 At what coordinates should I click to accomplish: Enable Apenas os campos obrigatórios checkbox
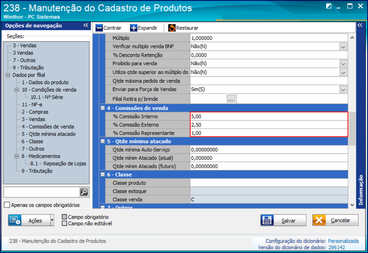pyautogui.click(x=7, y=205)
